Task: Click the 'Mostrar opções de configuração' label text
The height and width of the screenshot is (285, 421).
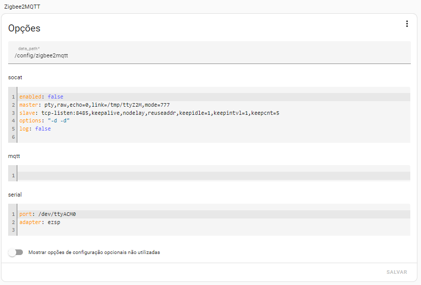Action: coord(94,252)
